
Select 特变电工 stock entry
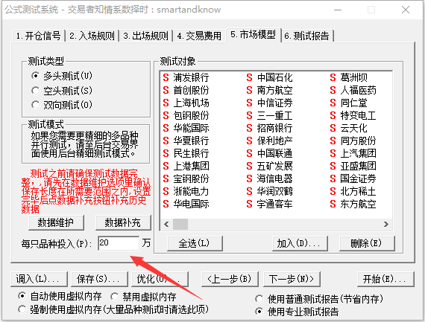click(353, 115)
